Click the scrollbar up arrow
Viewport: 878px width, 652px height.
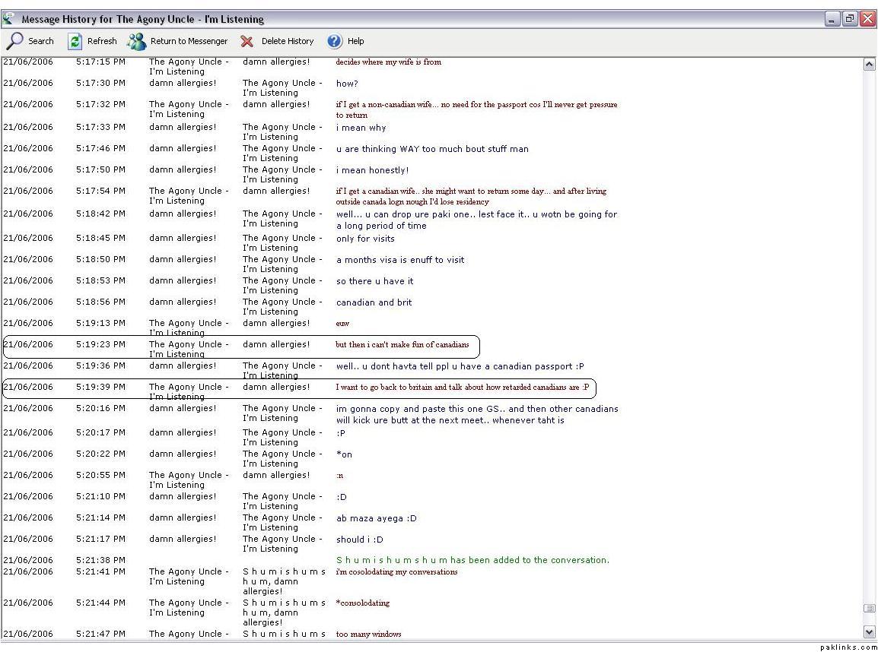869,65
